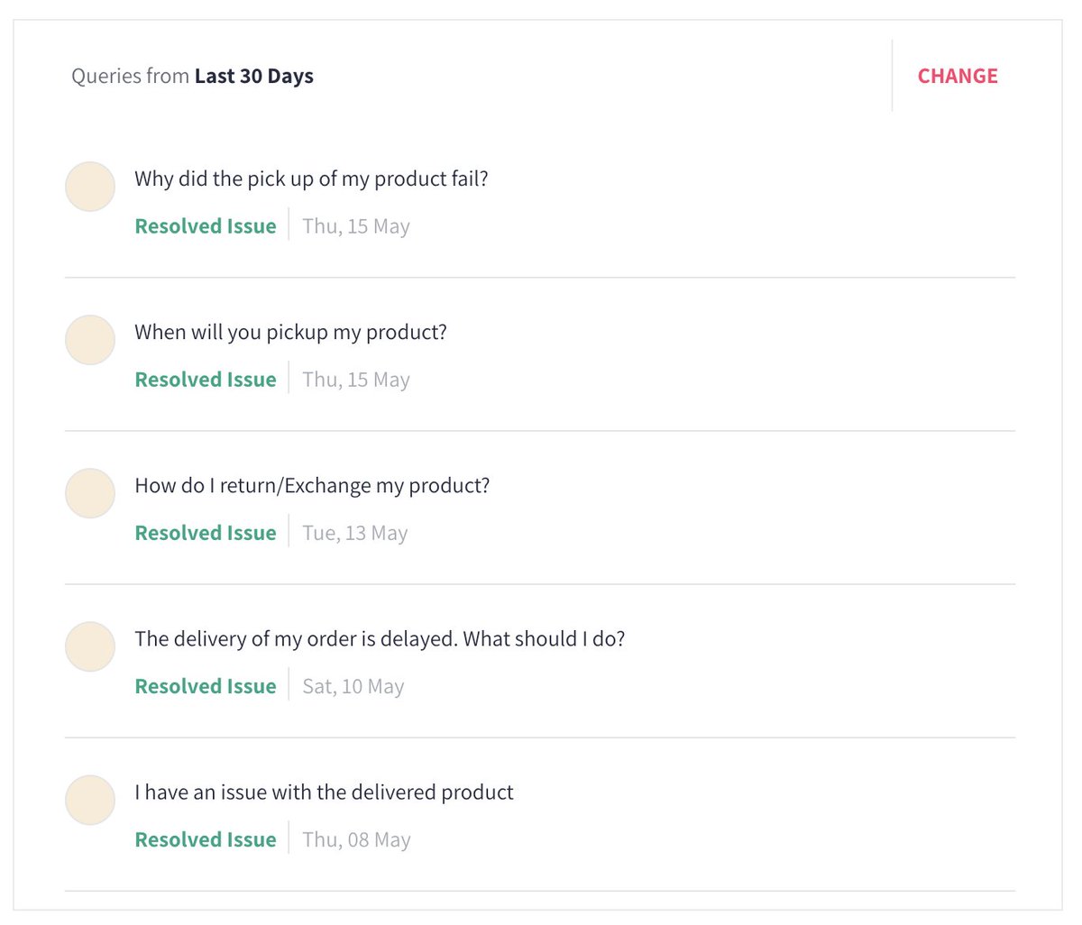Click the CHANGE link for the query period
Image resolution: width=1082 pixels, height=925 pixels.
[958, 77]
